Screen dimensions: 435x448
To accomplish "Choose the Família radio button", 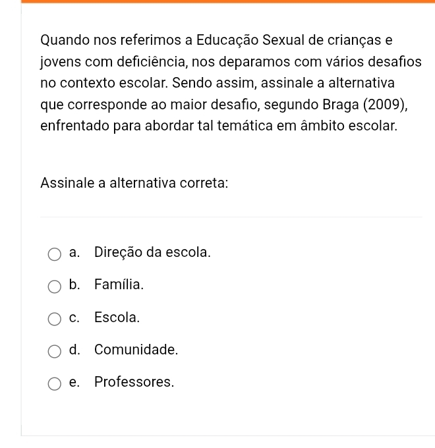I will pos(55,286).
